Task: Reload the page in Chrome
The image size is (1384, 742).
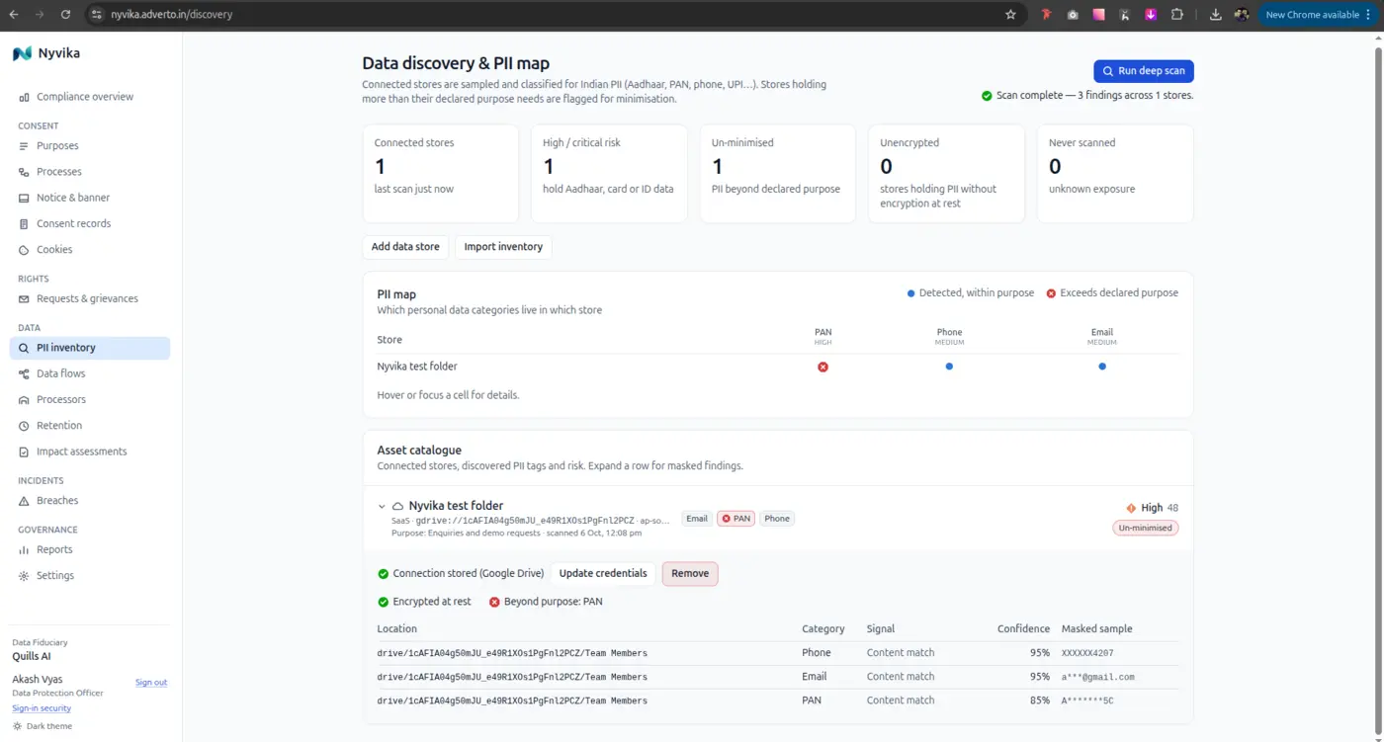Action: (65, 15)
